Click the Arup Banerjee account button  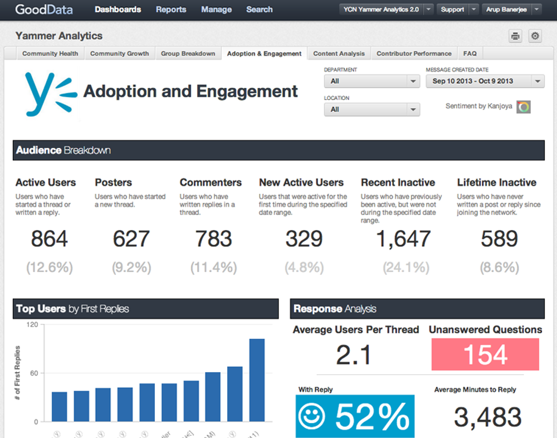506,9
